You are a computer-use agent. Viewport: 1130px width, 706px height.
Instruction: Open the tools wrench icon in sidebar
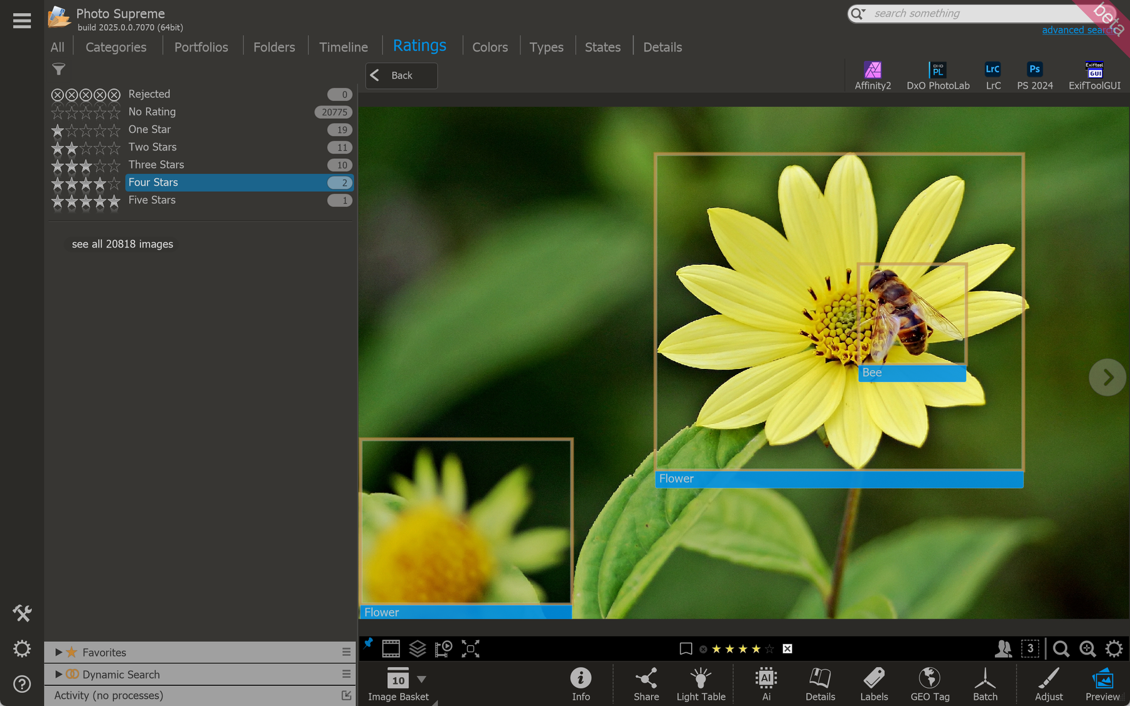22,613
